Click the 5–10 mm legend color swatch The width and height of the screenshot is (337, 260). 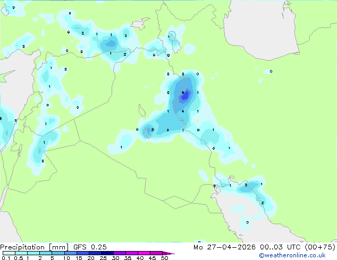point(58,253)
